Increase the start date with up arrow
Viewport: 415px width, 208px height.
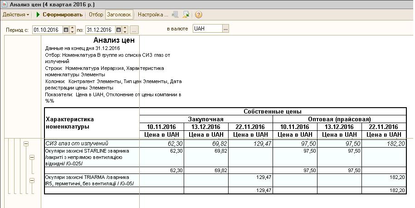[x=73, y=28]
